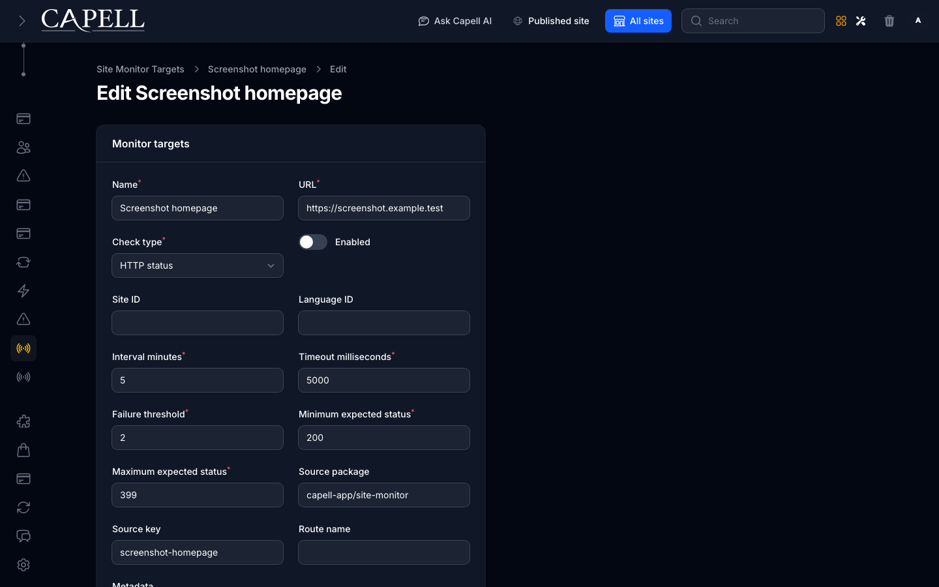Click the Maximum expected status field
The width and height of the screenshot is (939, 587).
point(198,495)
